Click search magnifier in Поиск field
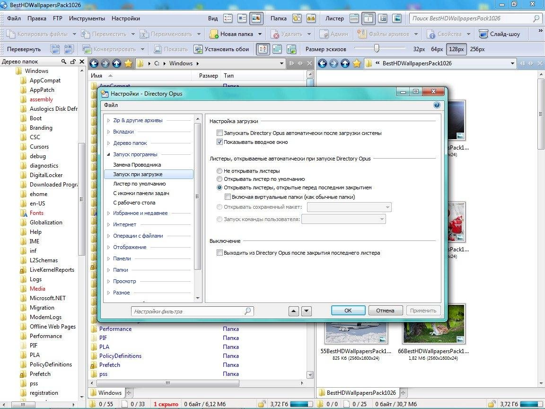 point(536,18)
